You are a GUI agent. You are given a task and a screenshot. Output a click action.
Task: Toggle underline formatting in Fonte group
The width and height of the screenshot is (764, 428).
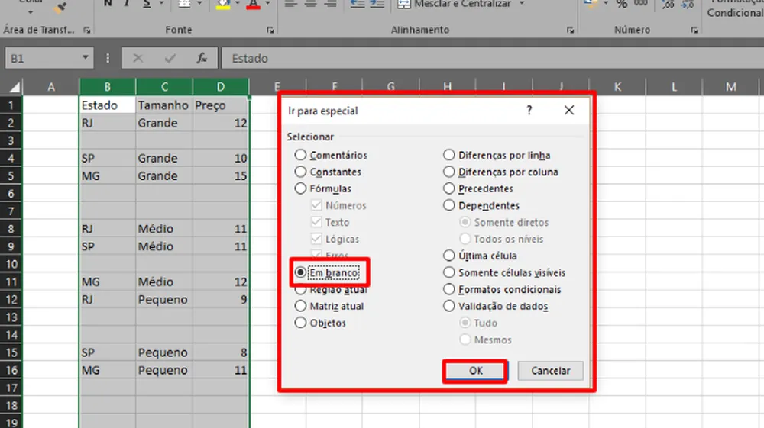[147, 4]
